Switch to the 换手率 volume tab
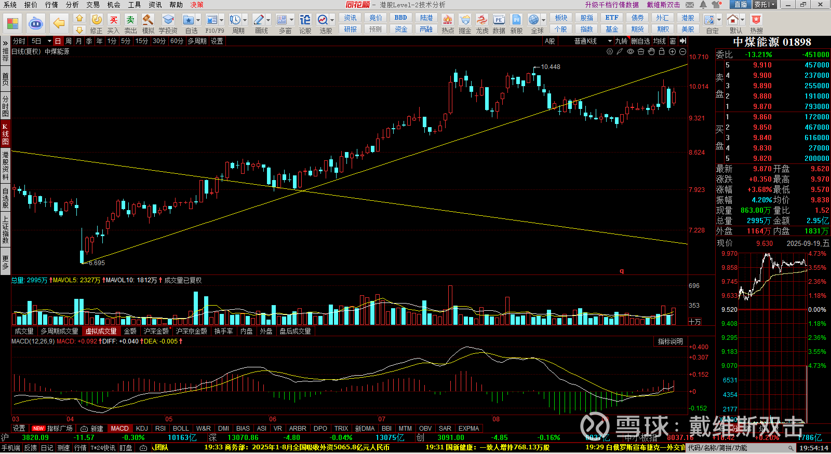 click(223, 331)
